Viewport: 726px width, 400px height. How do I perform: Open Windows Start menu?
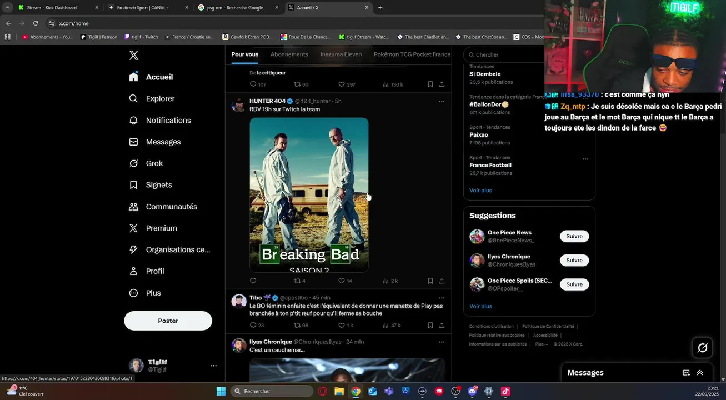click(221, 391)
